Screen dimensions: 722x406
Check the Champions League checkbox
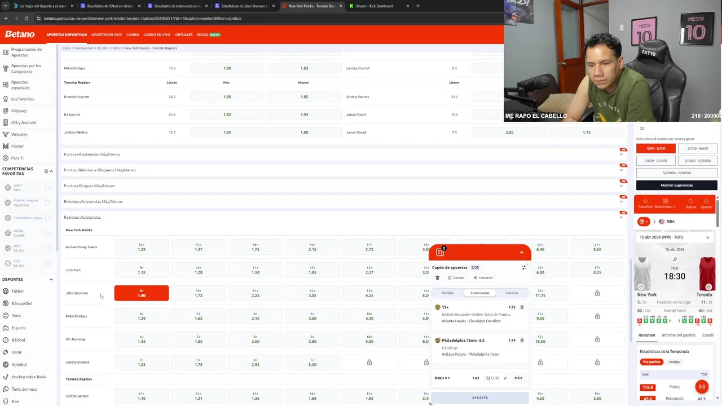47,218
